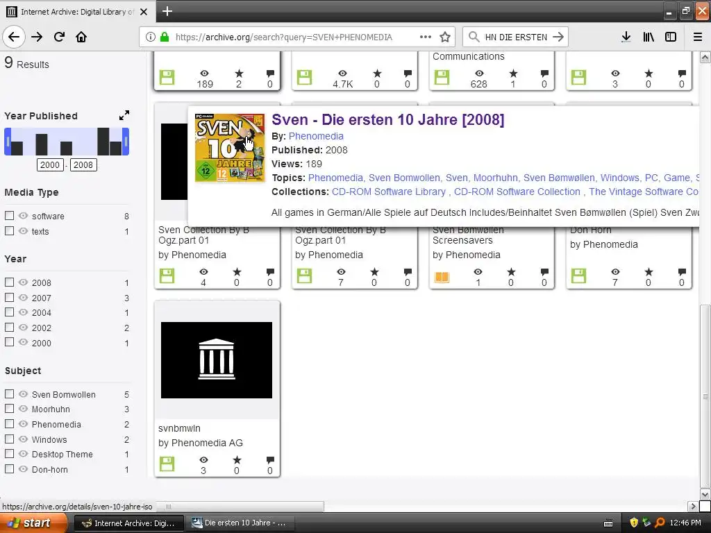Image resolution: width=711 pixels, height=533 pixels.
Task: Click orange book icon on Screensavers card
Action: pyautogui.click(x=442, y=276)
